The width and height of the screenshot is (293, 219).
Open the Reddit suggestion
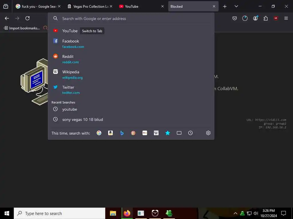tap(131, 59)
